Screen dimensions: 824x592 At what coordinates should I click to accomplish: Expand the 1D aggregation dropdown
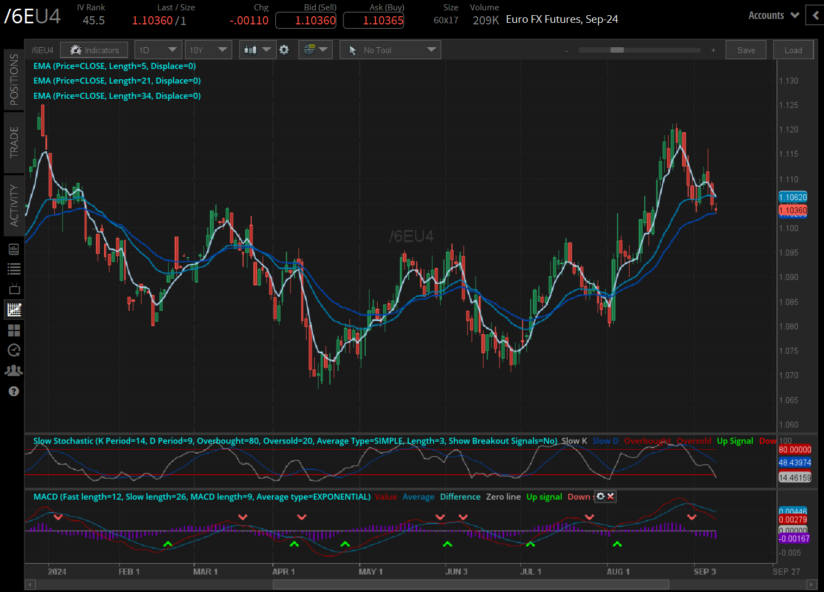pos(158,50)
